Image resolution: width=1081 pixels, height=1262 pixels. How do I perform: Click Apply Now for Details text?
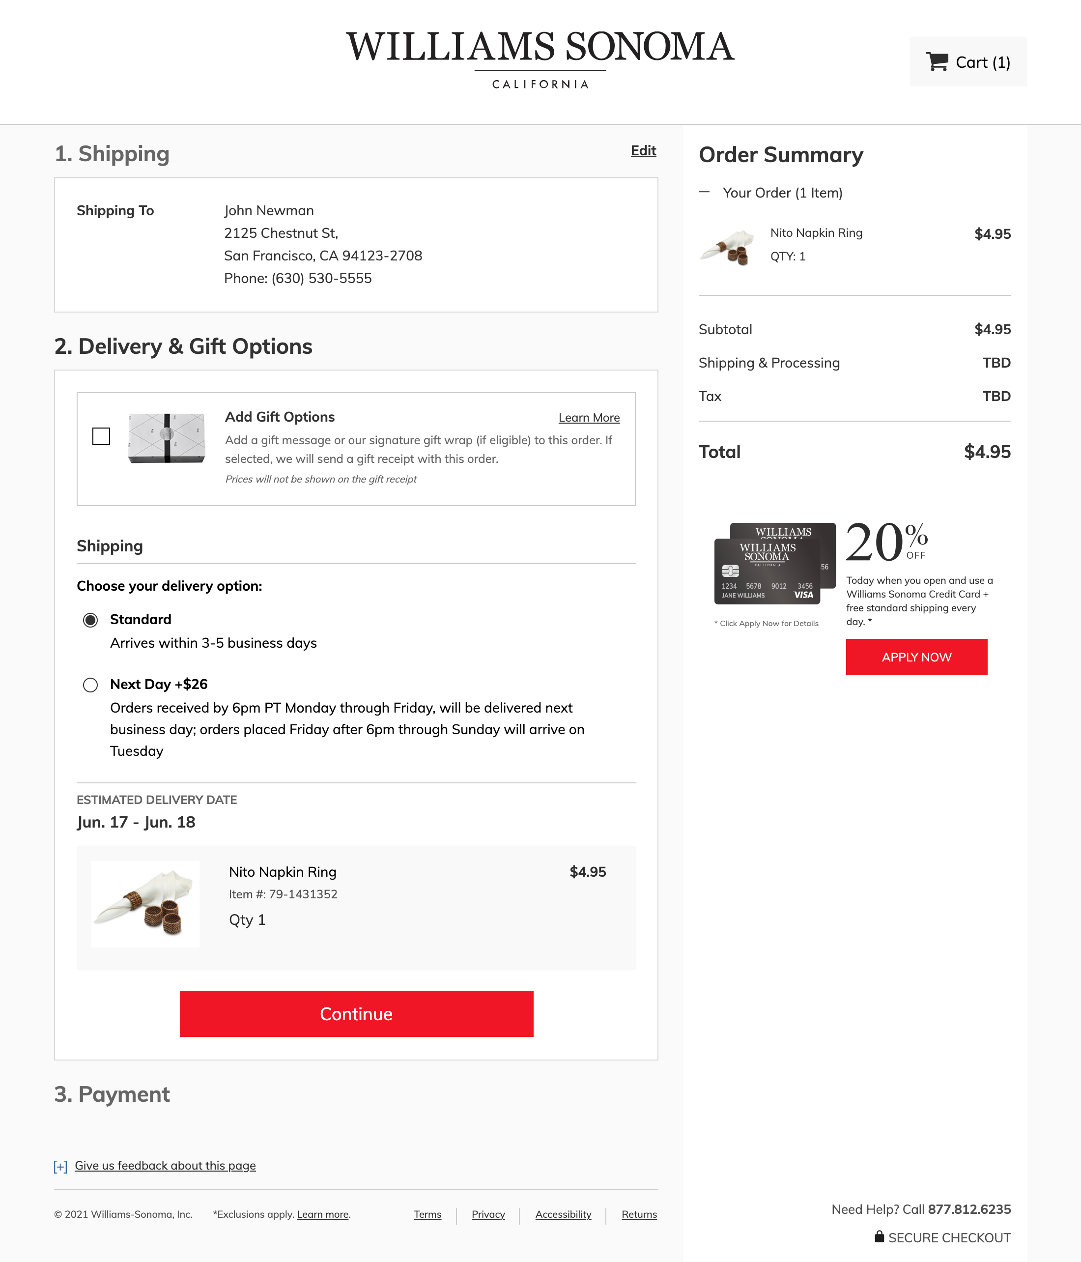(x=766, y=623)
